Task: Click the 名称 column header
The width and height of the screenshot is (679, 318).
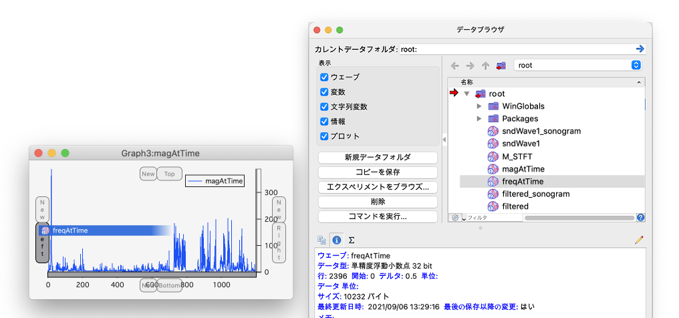Action: [x=466, y=82]
